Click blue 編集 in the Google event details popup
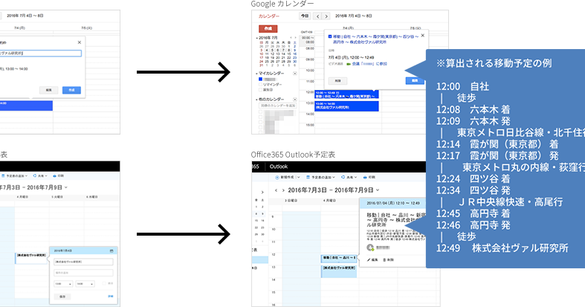The image size is (585, 307). click(x=415, y=80)
